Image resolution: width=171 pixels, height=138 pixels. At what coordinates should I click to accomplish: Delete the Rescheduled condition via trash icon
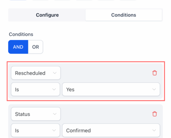(x=154, y=73)
